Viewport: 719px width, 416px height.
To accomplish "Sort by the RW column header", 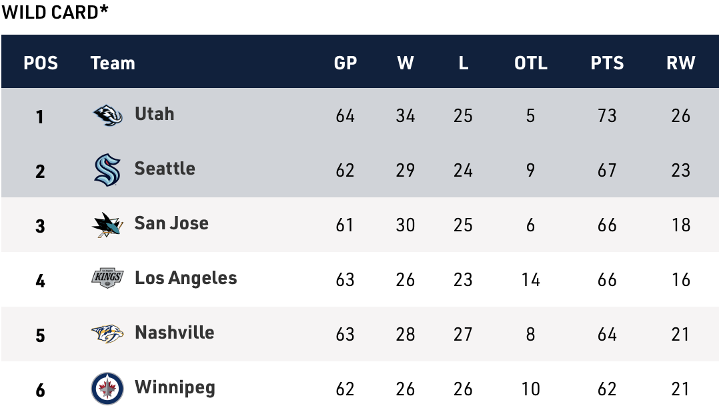I will 680,63.
